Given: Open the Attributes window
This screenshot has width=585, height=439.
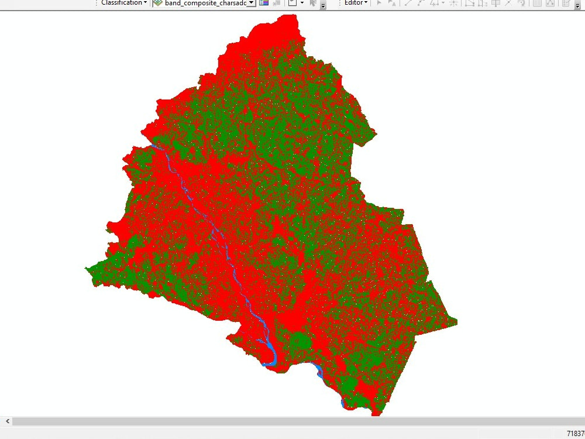Looking at the screenshot, I should pyautogui.click(x=537, y=4).
